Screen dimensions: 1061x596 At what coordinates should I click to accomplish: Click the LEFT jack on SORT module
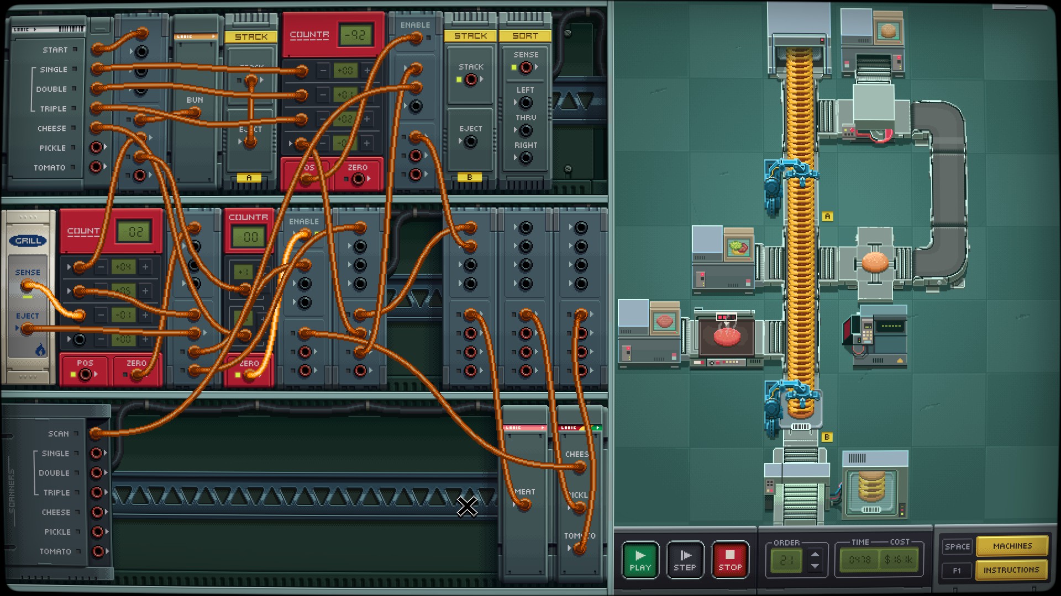click(x=526, y=103)
